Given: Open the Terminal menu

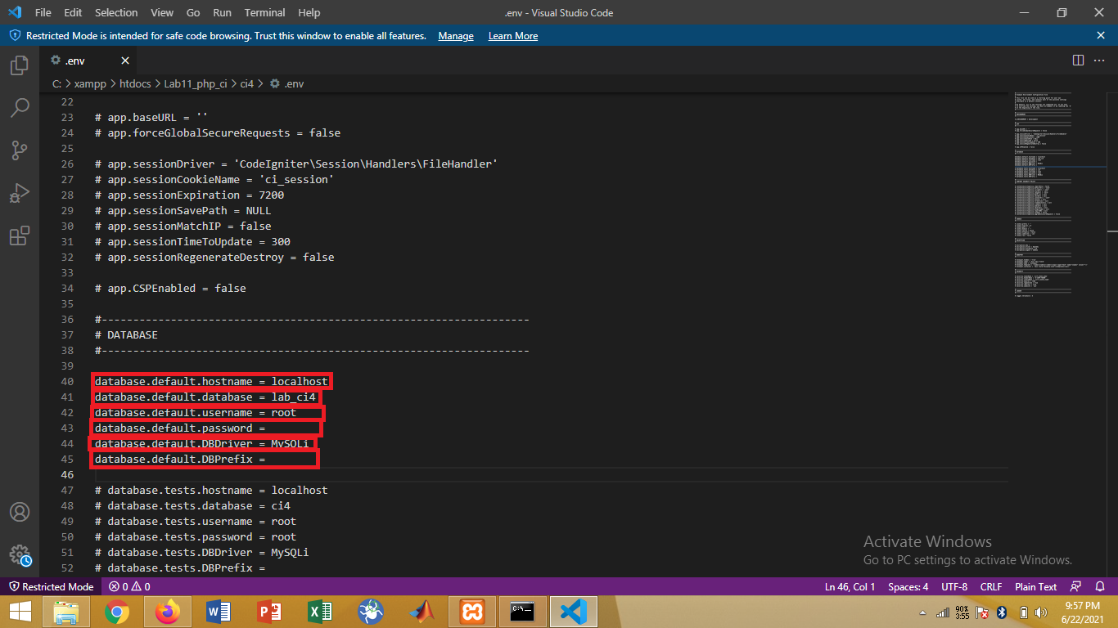Looking at the screenshot, I should point(264,12).
